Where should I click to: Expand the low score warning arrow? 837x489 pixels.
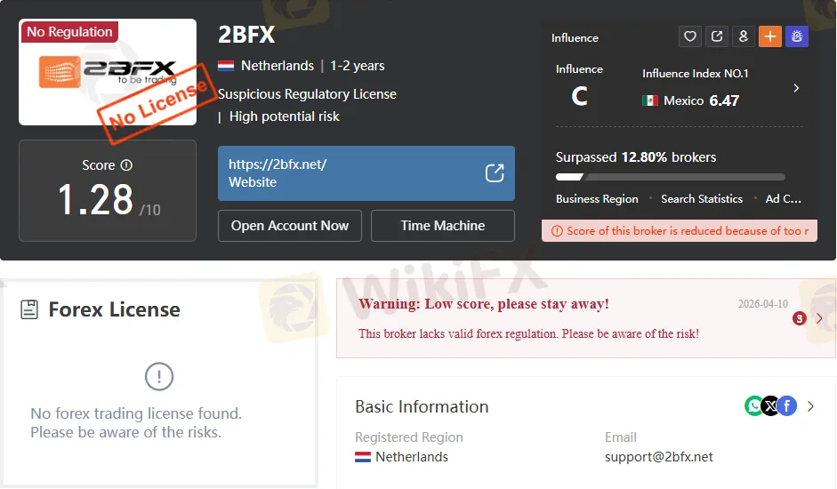click(819, 318)
